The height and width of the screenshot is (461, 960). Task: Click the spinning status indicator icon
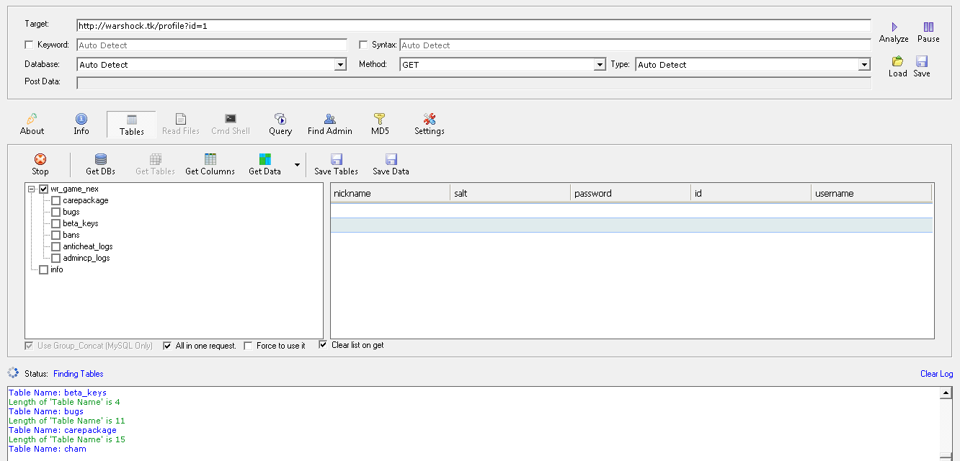(x=13, y=373)
